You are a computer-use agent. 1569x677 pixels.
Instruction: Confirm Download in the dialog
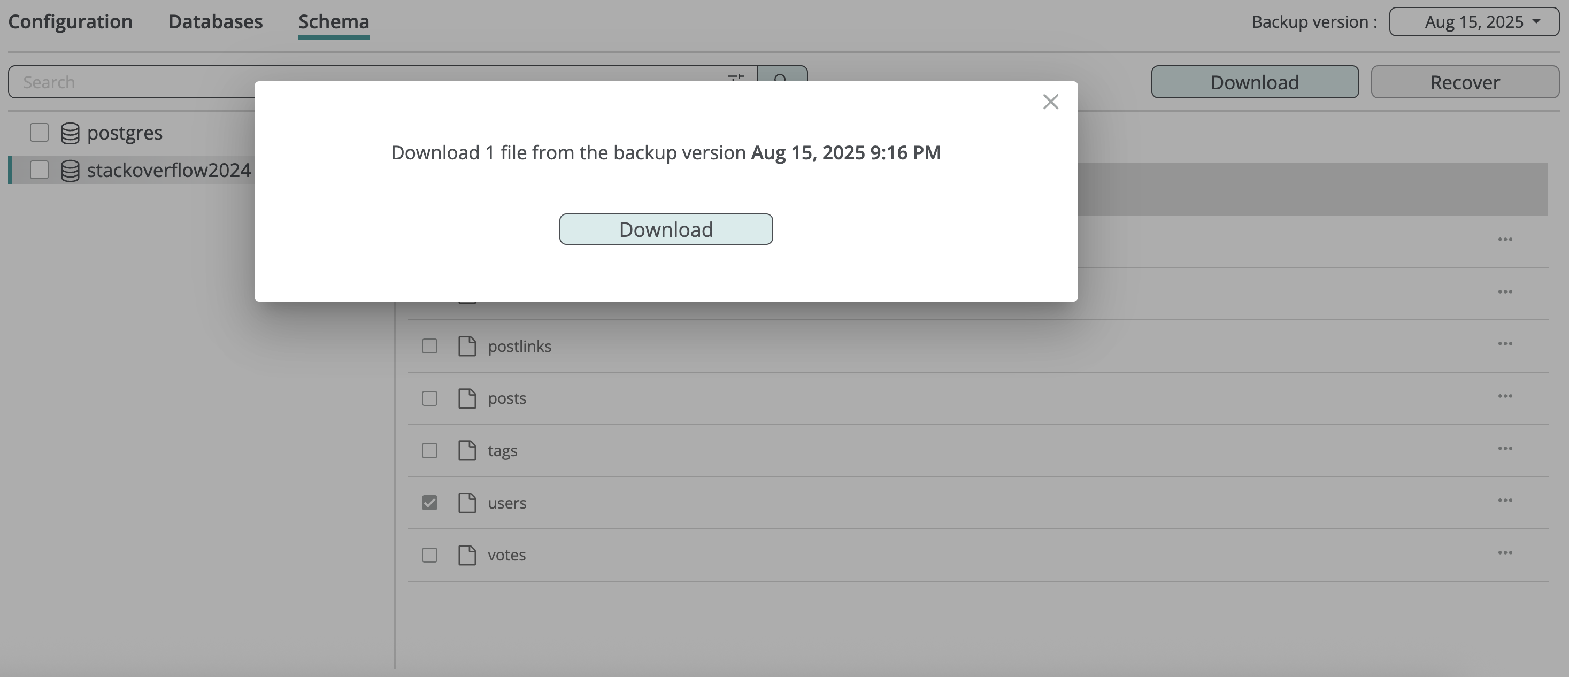coord(666,229)
